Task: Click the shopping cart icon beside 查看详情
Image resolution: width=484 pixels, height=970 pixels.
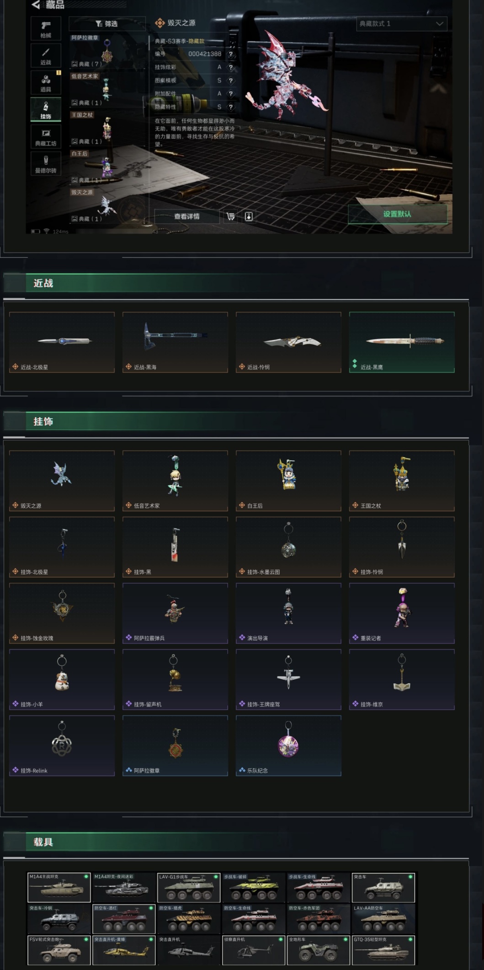Action: [x=231, y=216]
